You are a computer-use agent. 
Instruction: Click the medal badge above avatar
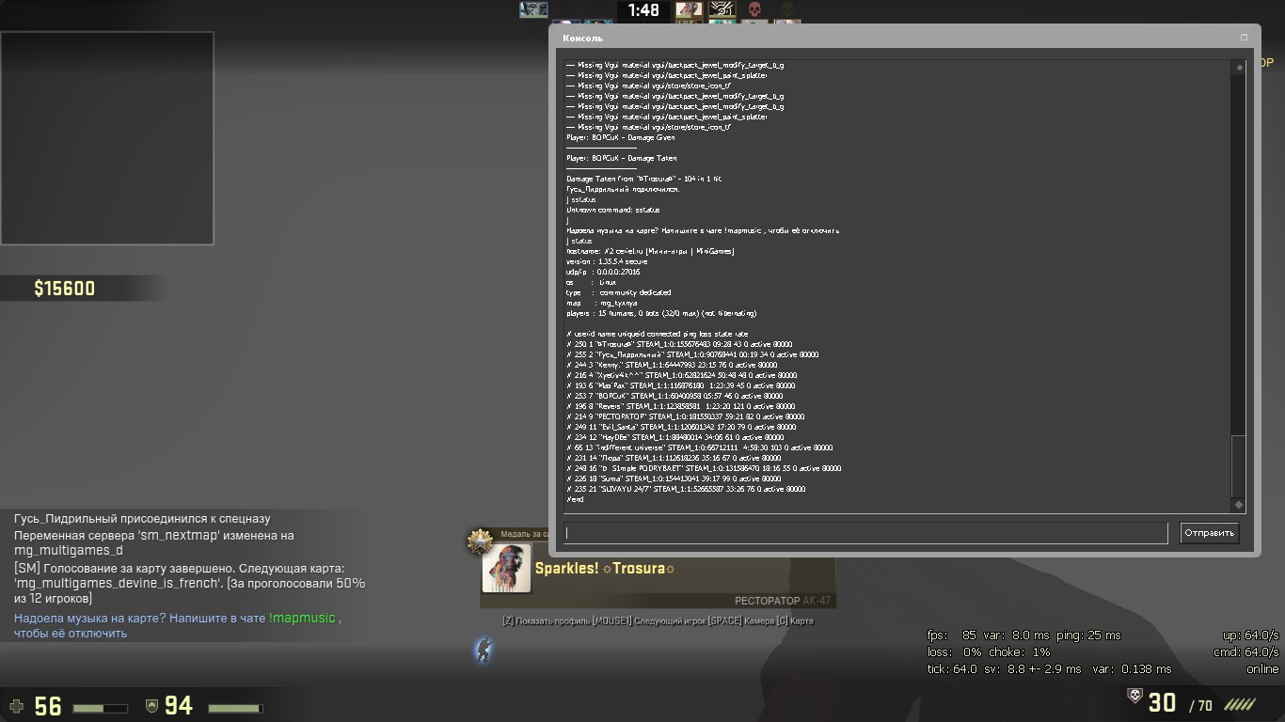coord(481,541)
